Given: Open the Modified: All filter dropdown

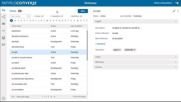Looking at the screenshot, I should (76, 16).
